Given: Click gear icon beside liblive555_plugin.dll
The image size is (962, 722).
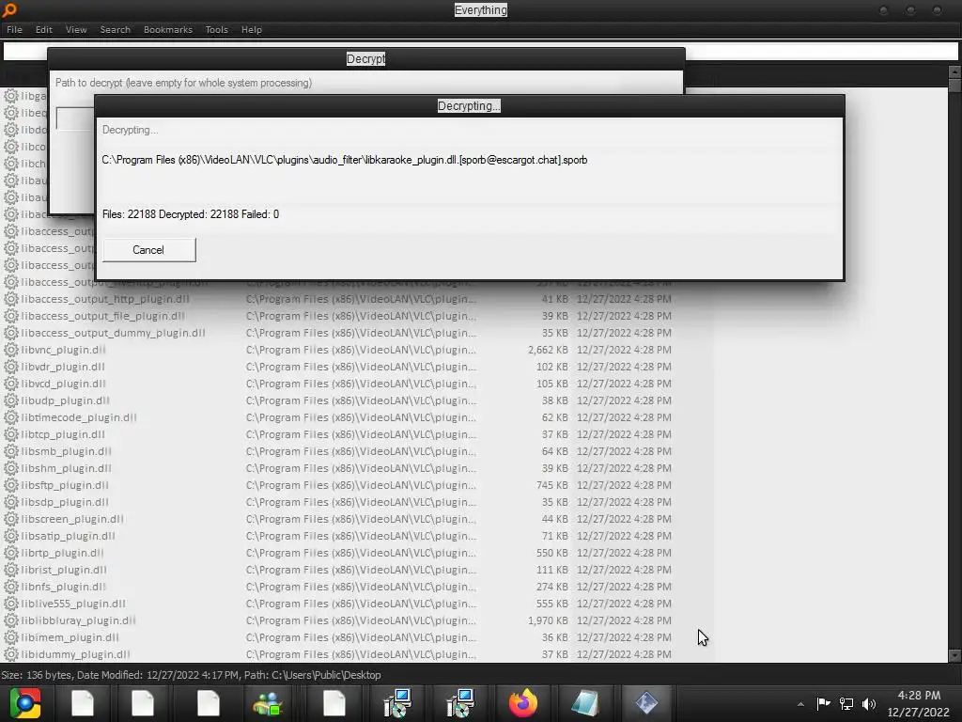Looking at the screenshot, I should (x=11, y=604).
